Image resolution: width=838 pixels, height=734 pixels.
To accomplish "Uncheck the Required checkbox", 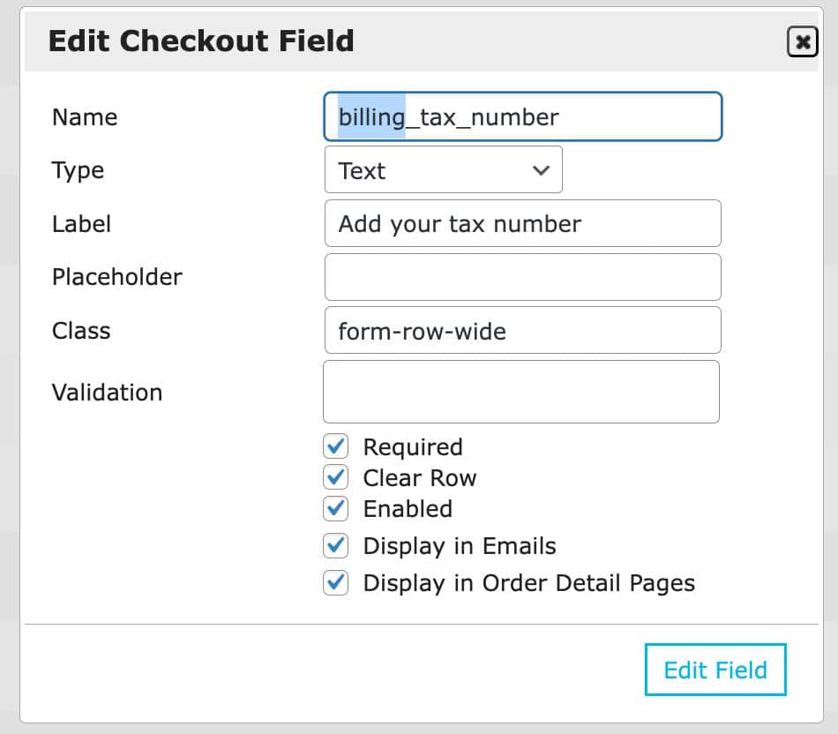I will coord(336,446).
